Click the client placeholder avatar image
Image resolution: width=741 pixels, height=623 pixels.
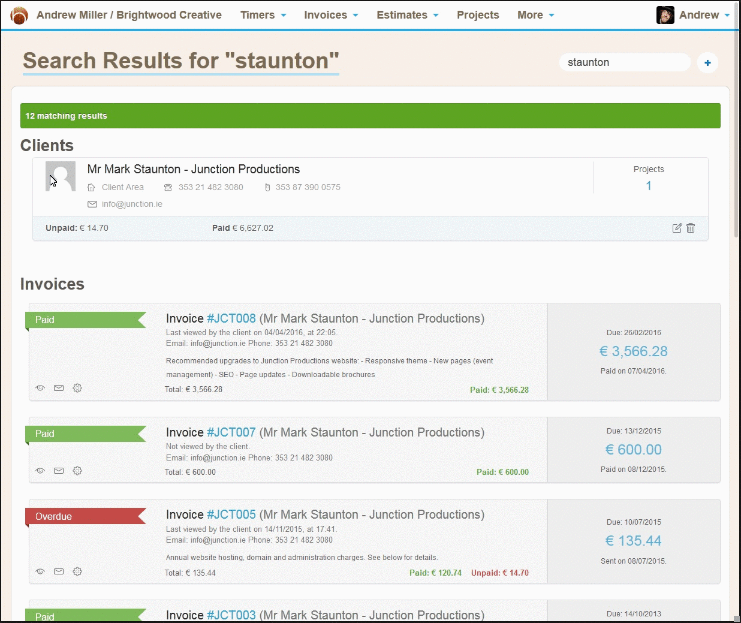[x=61, y=176]
